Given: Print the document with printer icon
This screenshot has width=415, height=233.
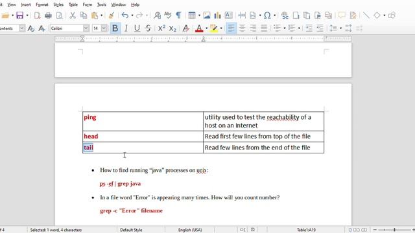Looking at the screenshot, I should pyautogui.click(x=48, y=16).
